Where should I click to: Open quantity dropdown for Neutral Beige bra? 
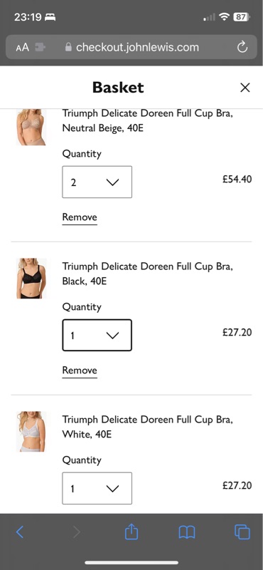[97, 182]
